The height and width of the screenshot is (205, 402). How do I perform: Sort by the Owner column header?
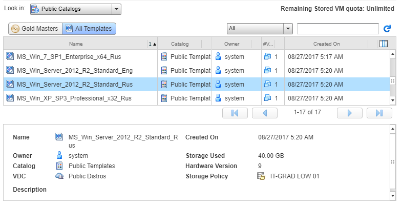coord(232,44)
